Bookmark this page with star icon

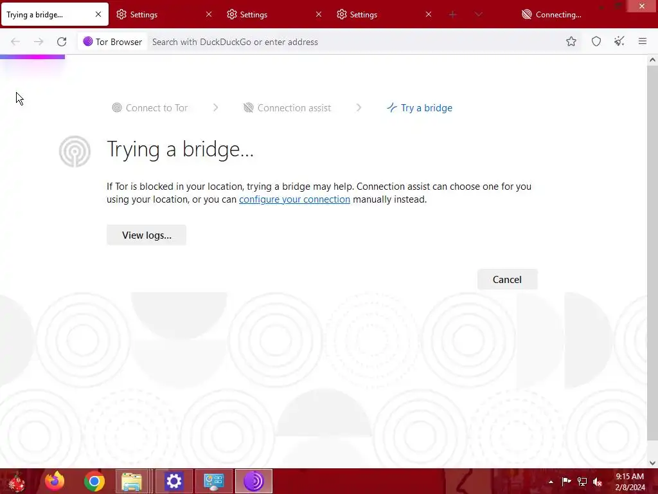pyautogui.click(x=571, y=41)
